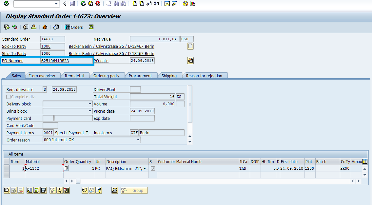
Task: Click the PO Number label link
Action: point(12,61)
